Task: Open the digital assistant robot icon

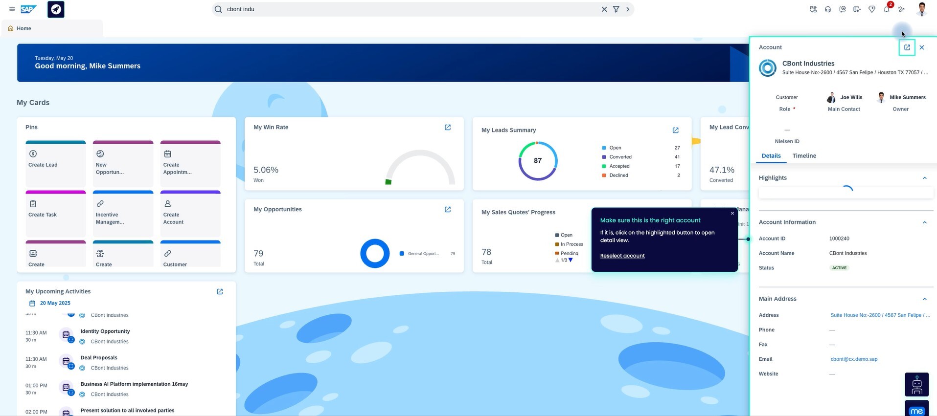Action: (x=916, y=385)
